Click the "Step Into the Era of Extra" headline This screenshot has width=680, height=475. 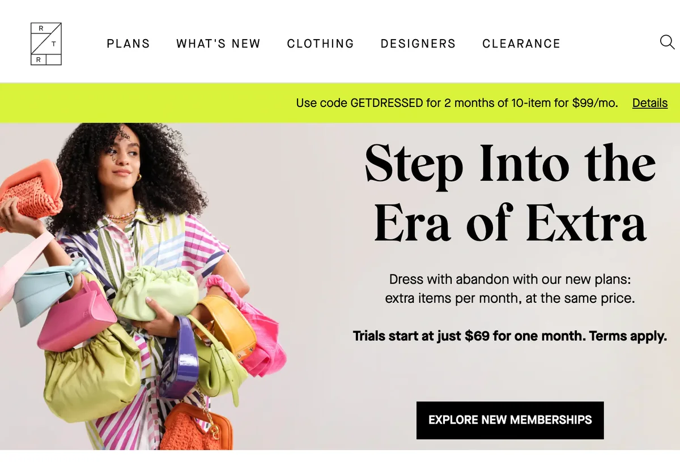[510, 192]
